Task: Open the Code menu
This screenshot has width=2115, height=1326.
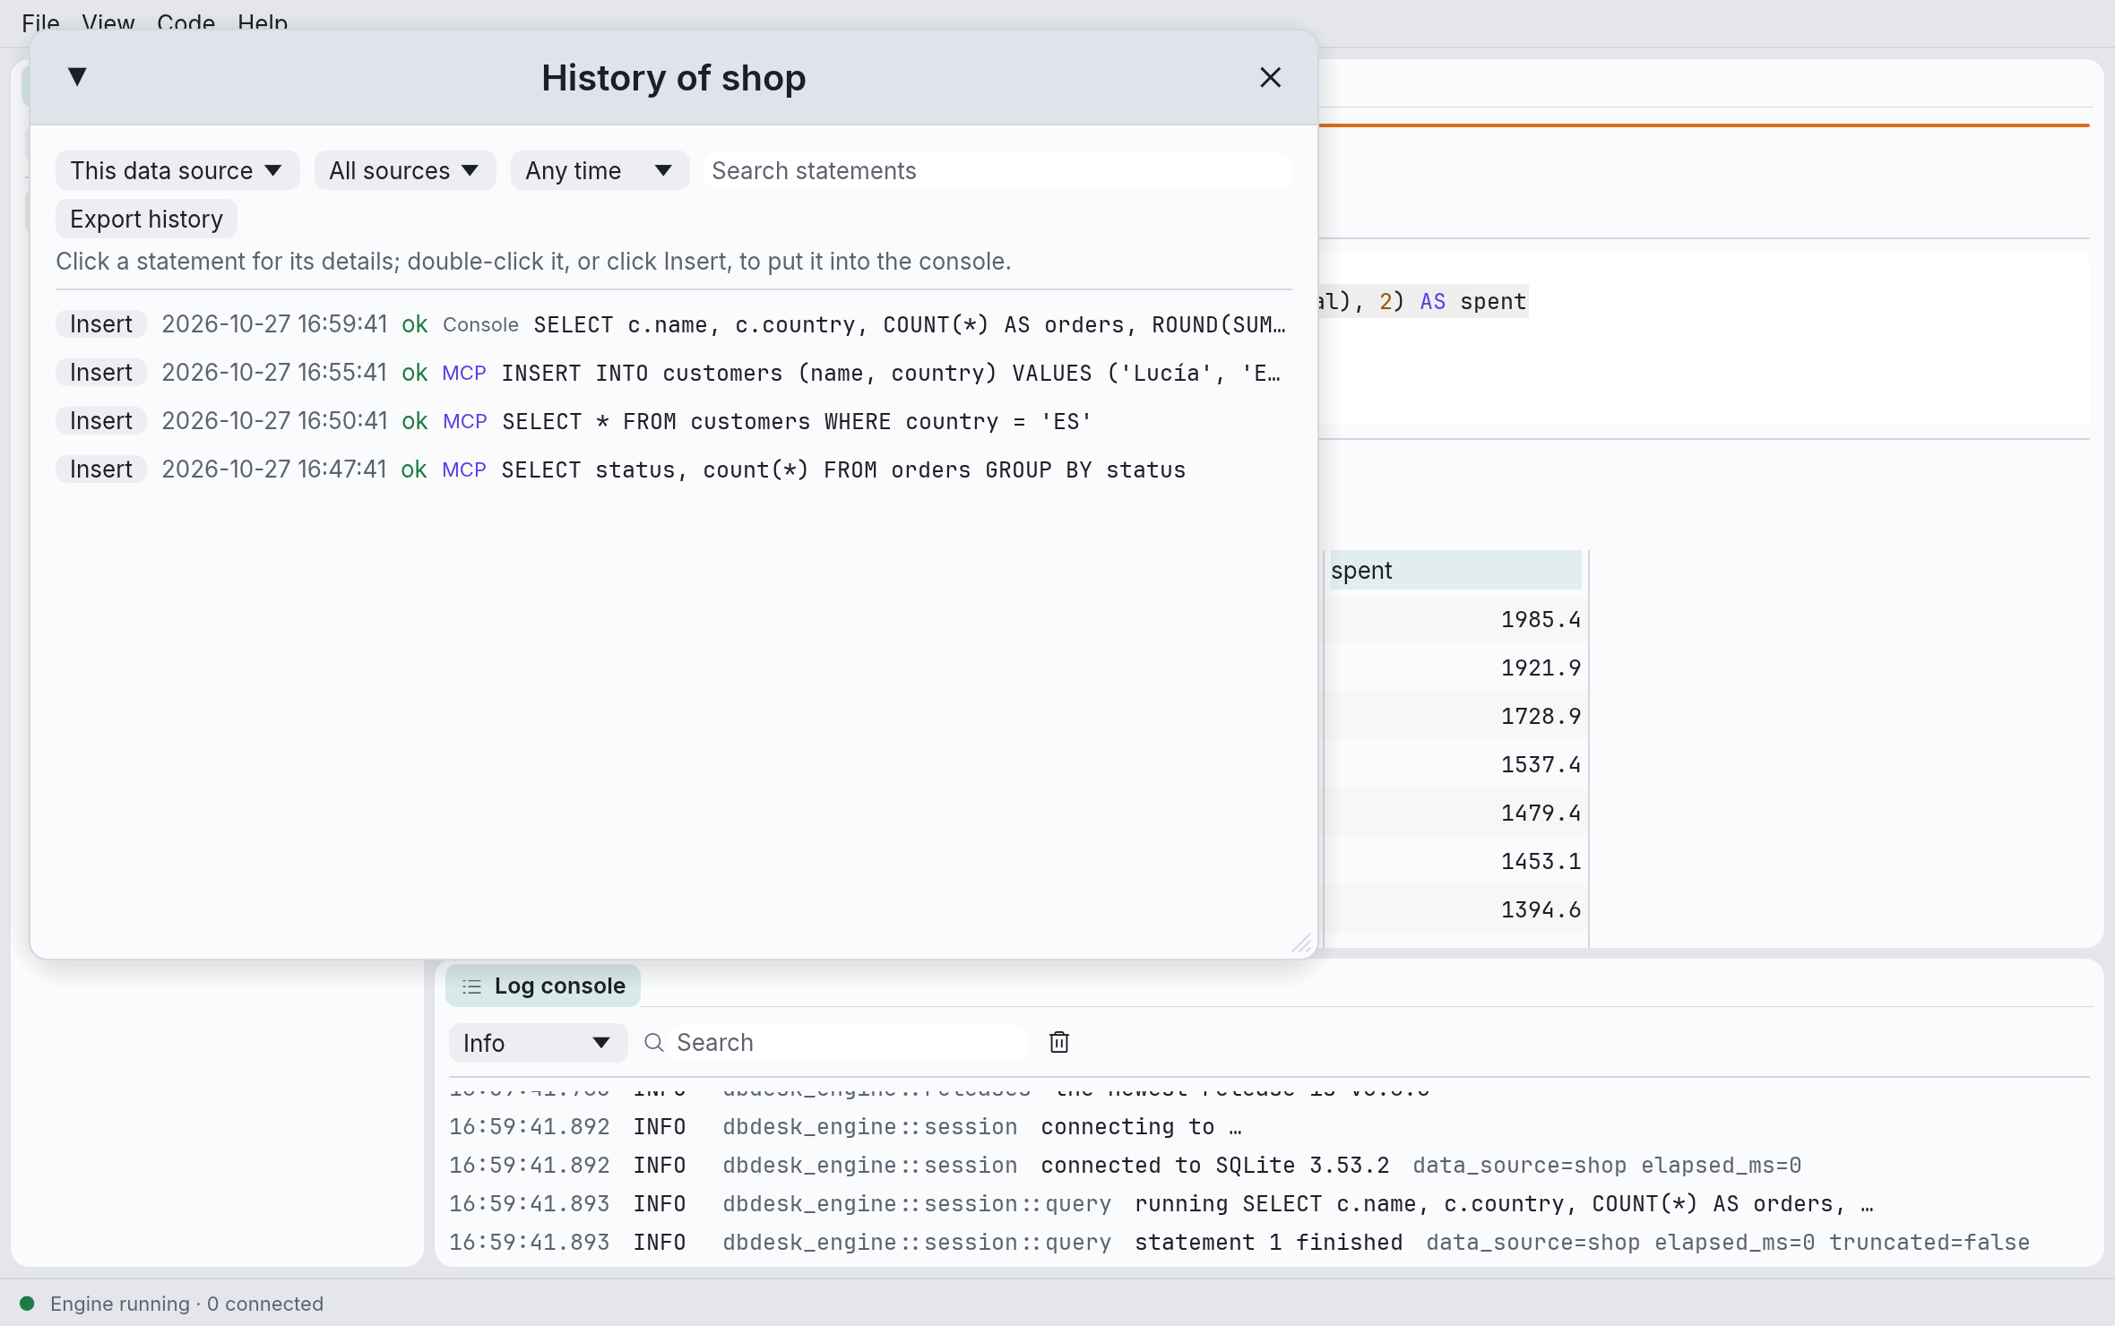Action: [x=186, y=22]
